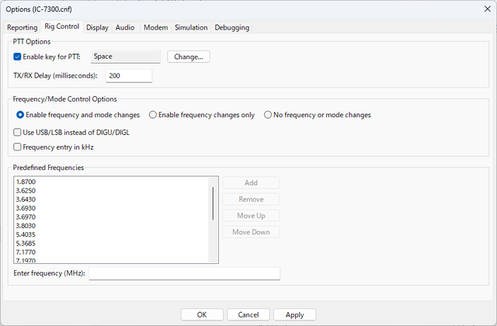The image size is (497, 326).
Task: Select frequency 3.6970 in the list
Action: [111, 217]
